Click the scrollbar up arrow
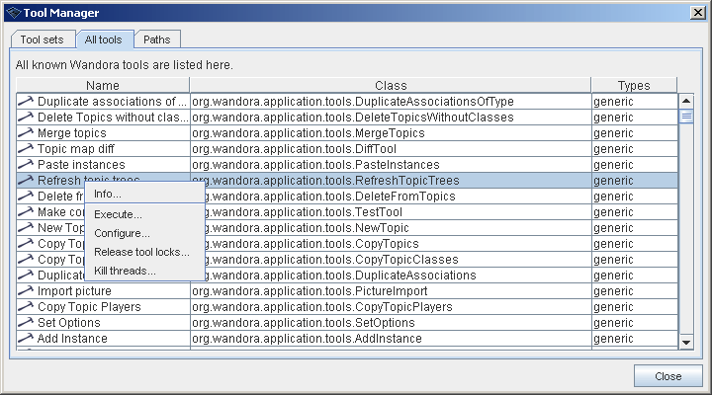The height and width of the screenshot is (395, 712). coord(686,100)
